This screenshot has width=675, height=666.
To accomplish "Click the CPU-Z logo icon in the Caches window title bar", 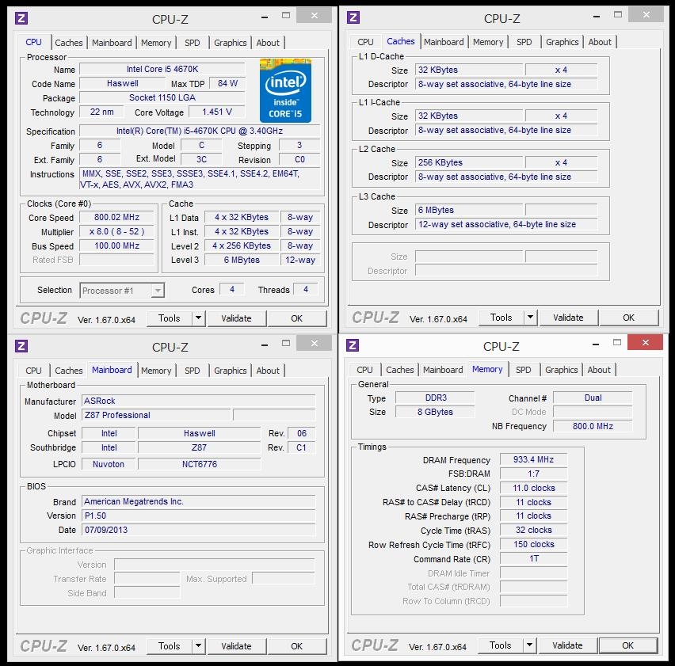I will tap(353, 17).
